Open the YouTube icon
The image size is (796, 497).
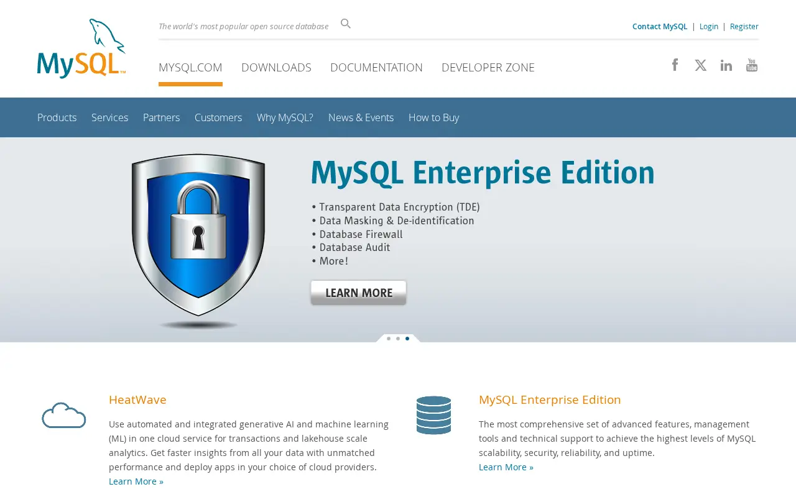click(752, 65)
